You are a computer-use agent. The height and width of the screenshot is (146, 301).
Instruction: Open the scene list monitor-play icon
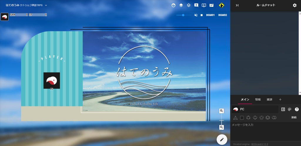(204, 5)
